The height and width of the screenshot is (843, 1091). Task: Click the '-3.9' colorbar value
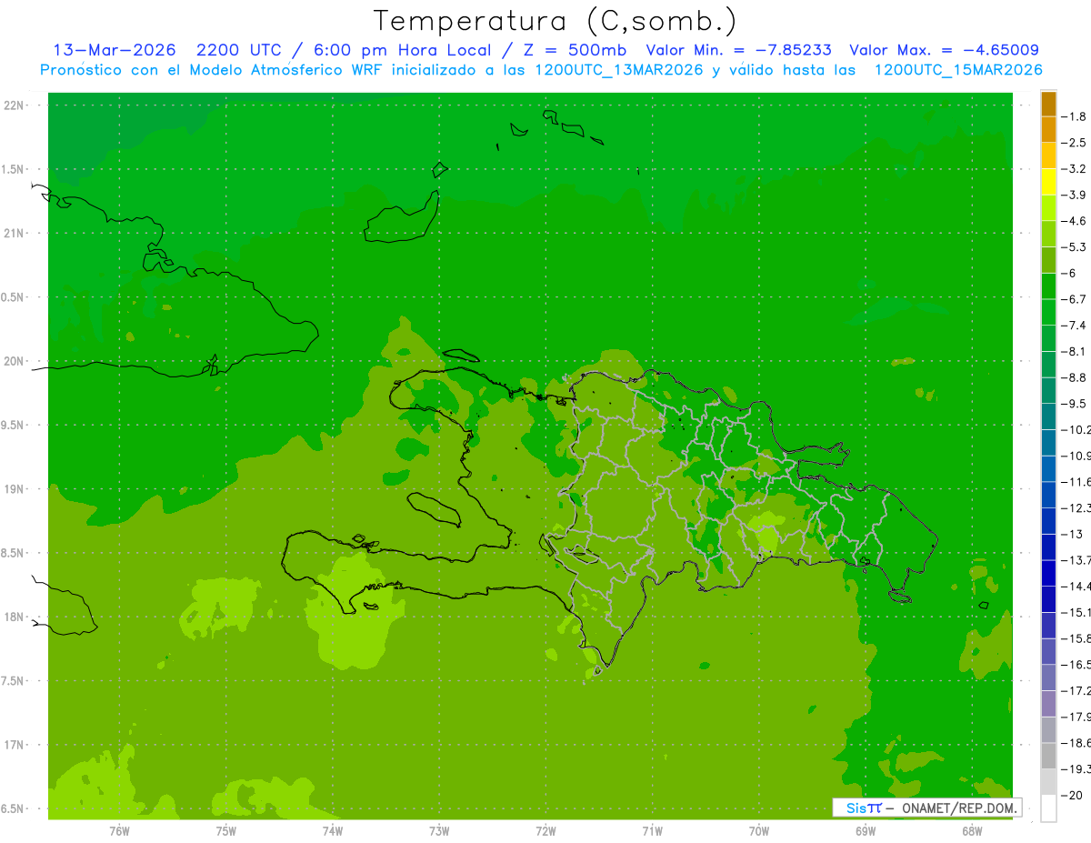click(1074, 195)
